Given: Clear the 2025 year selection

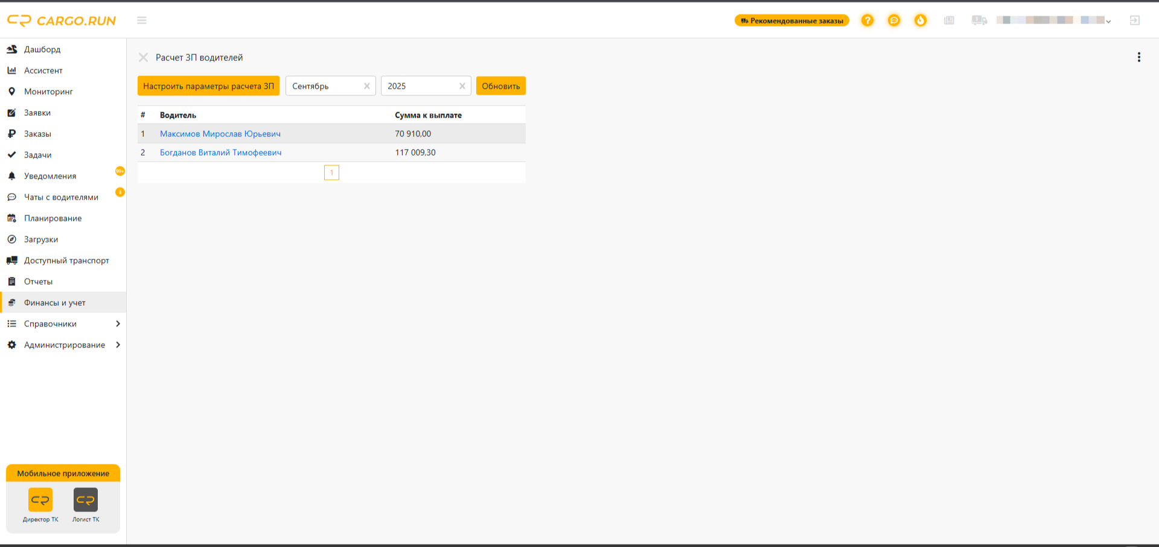Looking at the screenshot, I should pos(462,86).
